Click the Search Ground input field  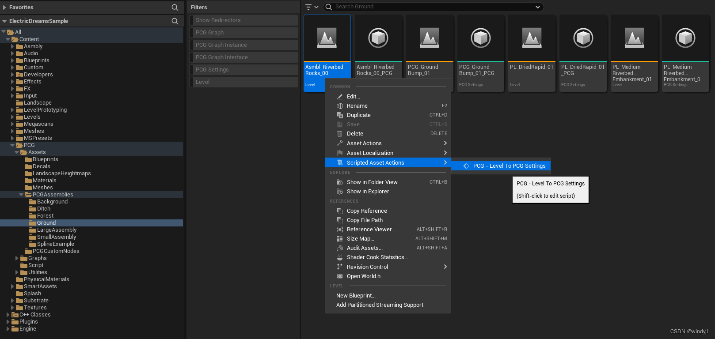coord(433,7)
